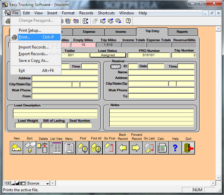Open List View with calendar-grid icon
Image resolution: width=224 pixels, height=195 pixels.
coord(56,148)
